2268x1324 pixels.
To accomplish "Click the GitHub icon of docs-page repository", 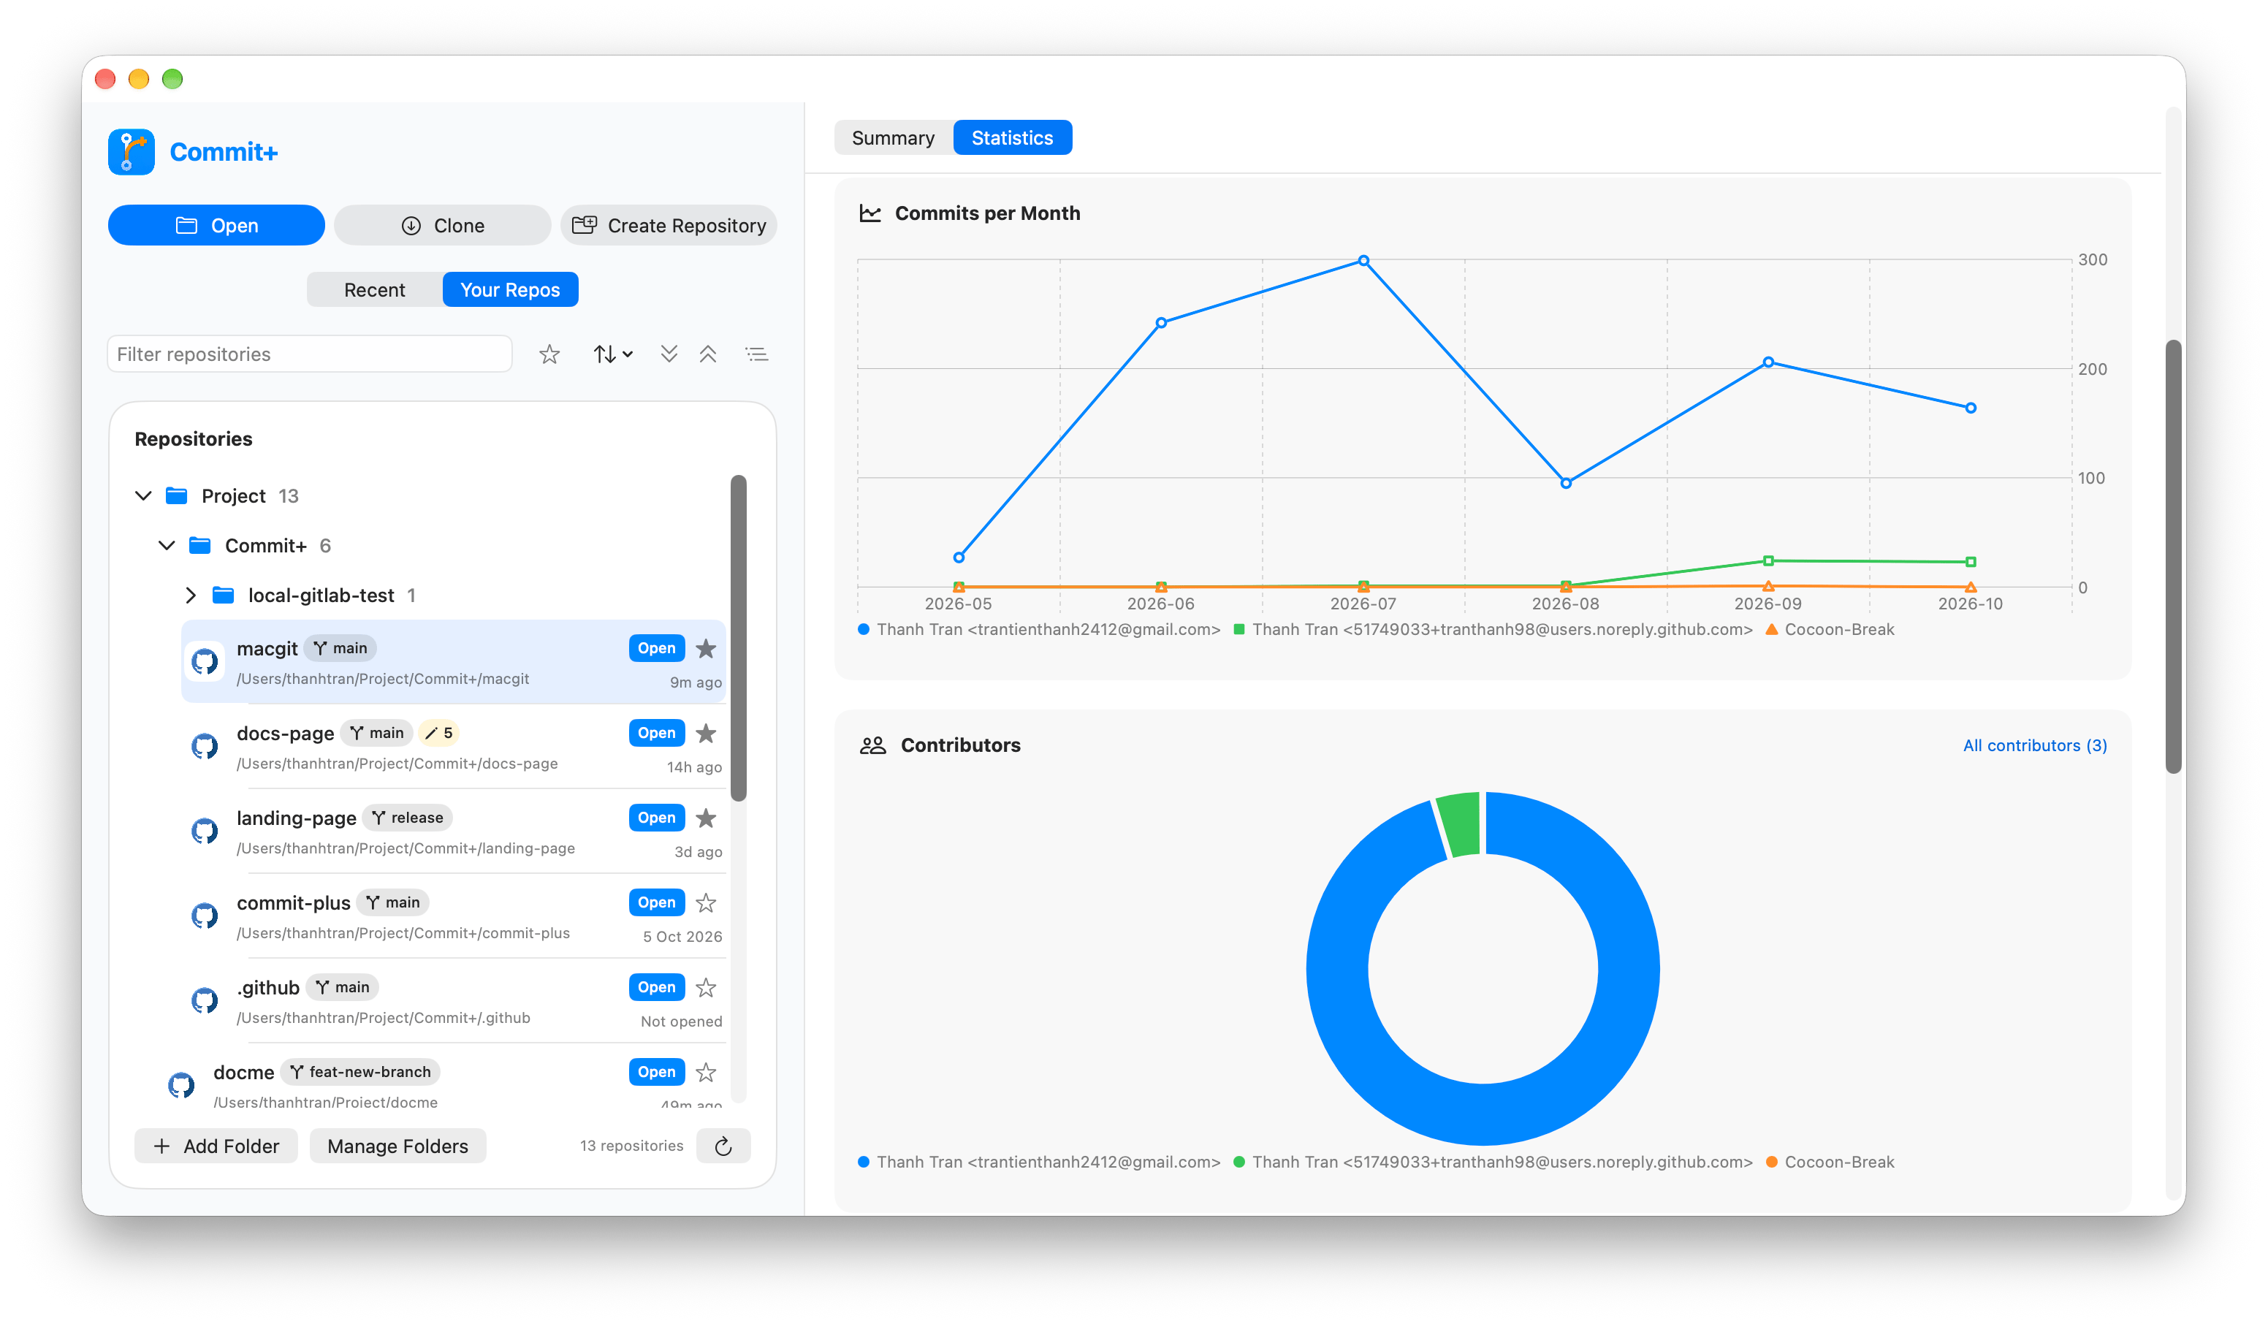I will (x=205, y=747).
